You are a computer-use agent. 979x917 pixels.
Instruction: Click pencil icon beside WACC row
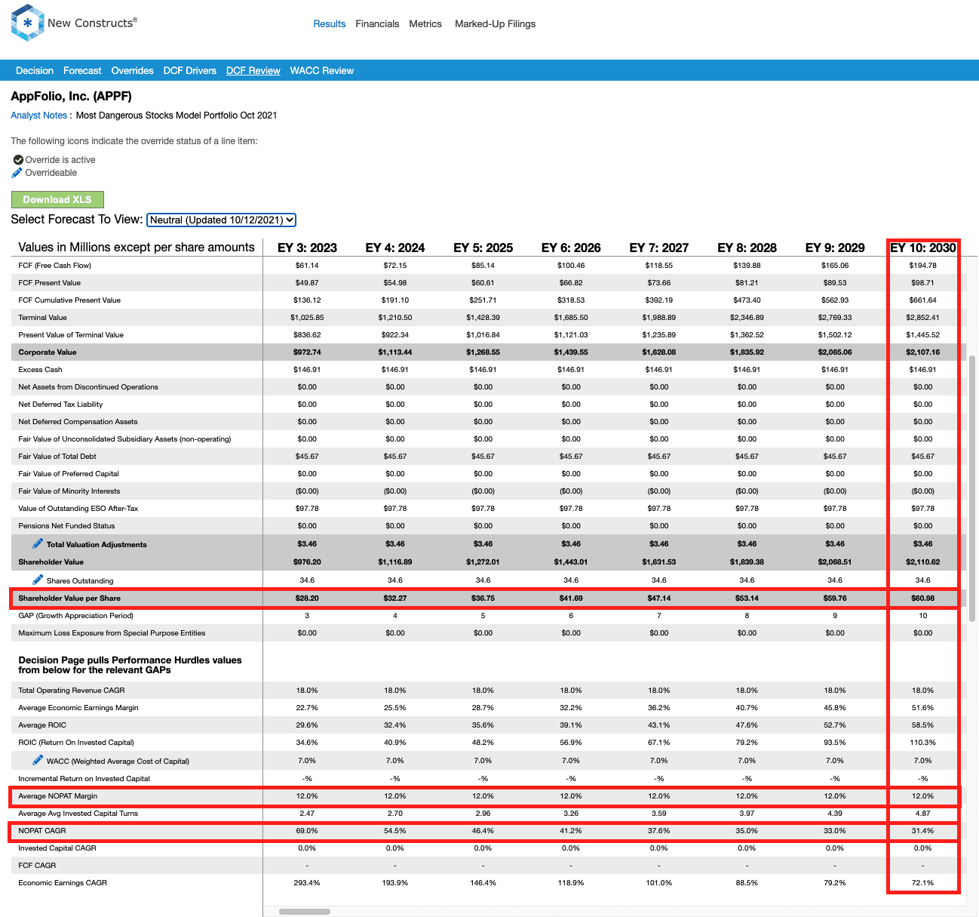point(38,760)
